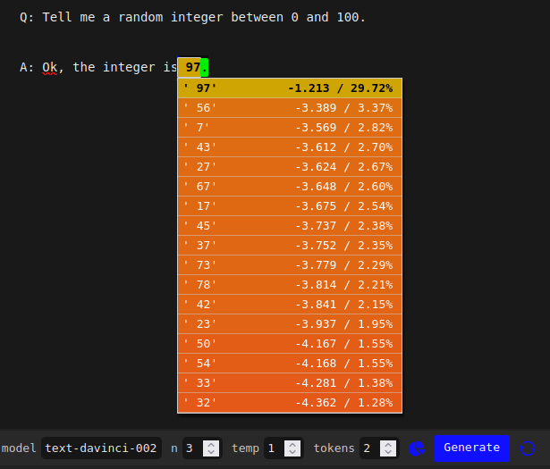The width and height of the screenshot is (550, 469).
Task: Pick the ' 73' token option
Action: pos(290,265)
